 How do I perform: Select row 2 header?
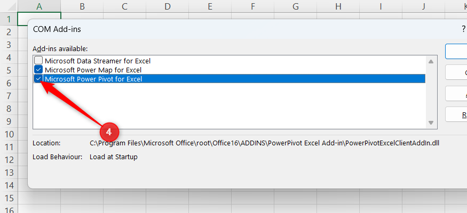[x=9, y=32]
